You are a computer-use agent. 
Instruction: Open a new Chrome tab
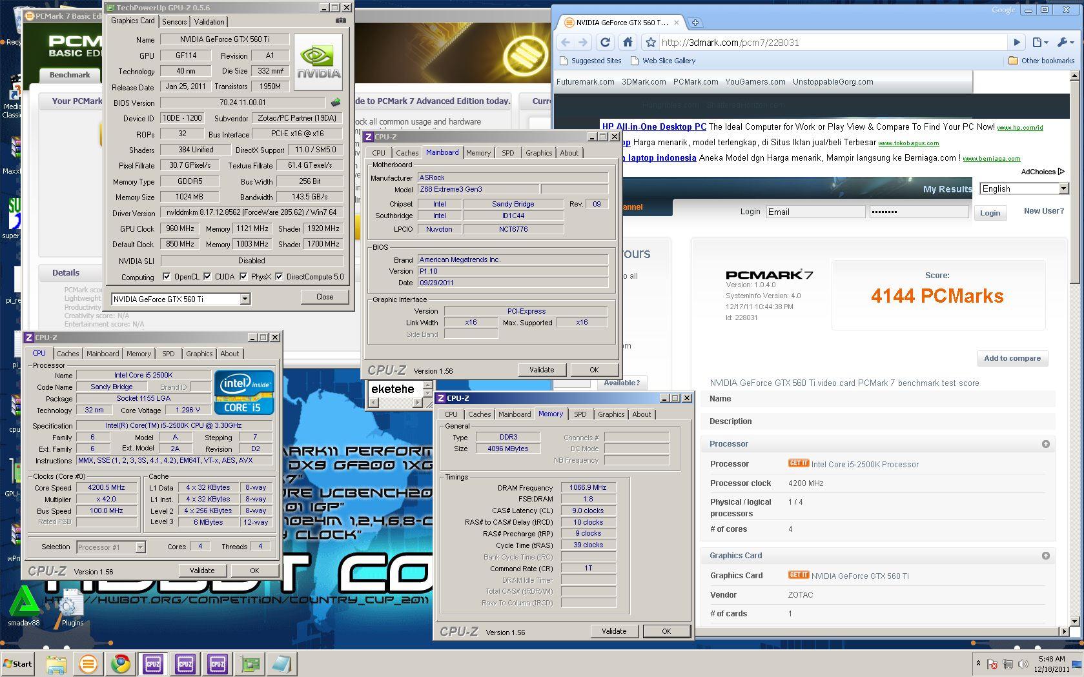[695, 23]
